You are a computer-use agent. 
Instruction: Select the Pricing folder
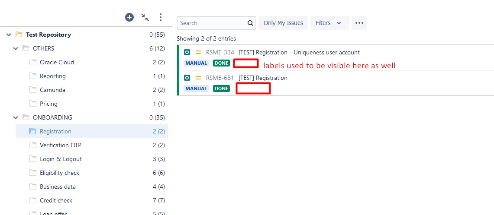(48, 104)
